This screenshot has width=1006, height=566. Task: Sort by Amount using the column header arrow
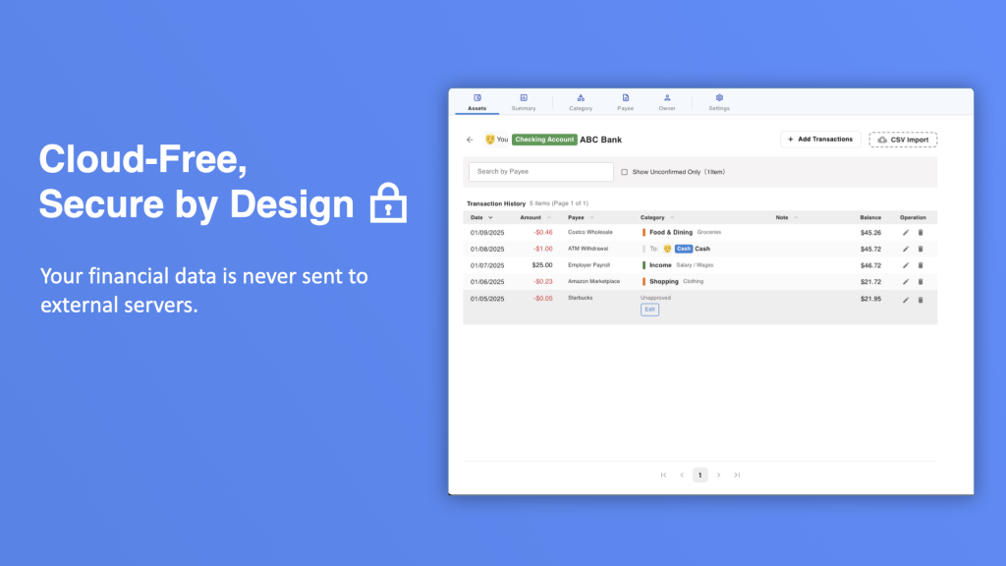coord(549,217)
